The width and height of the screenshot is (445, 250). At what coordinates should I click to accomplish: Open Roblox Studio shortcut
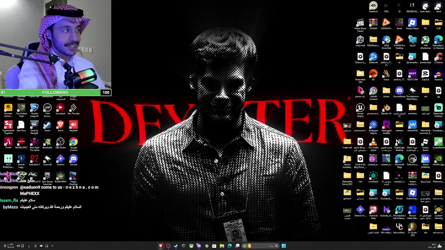click(426, 144)
